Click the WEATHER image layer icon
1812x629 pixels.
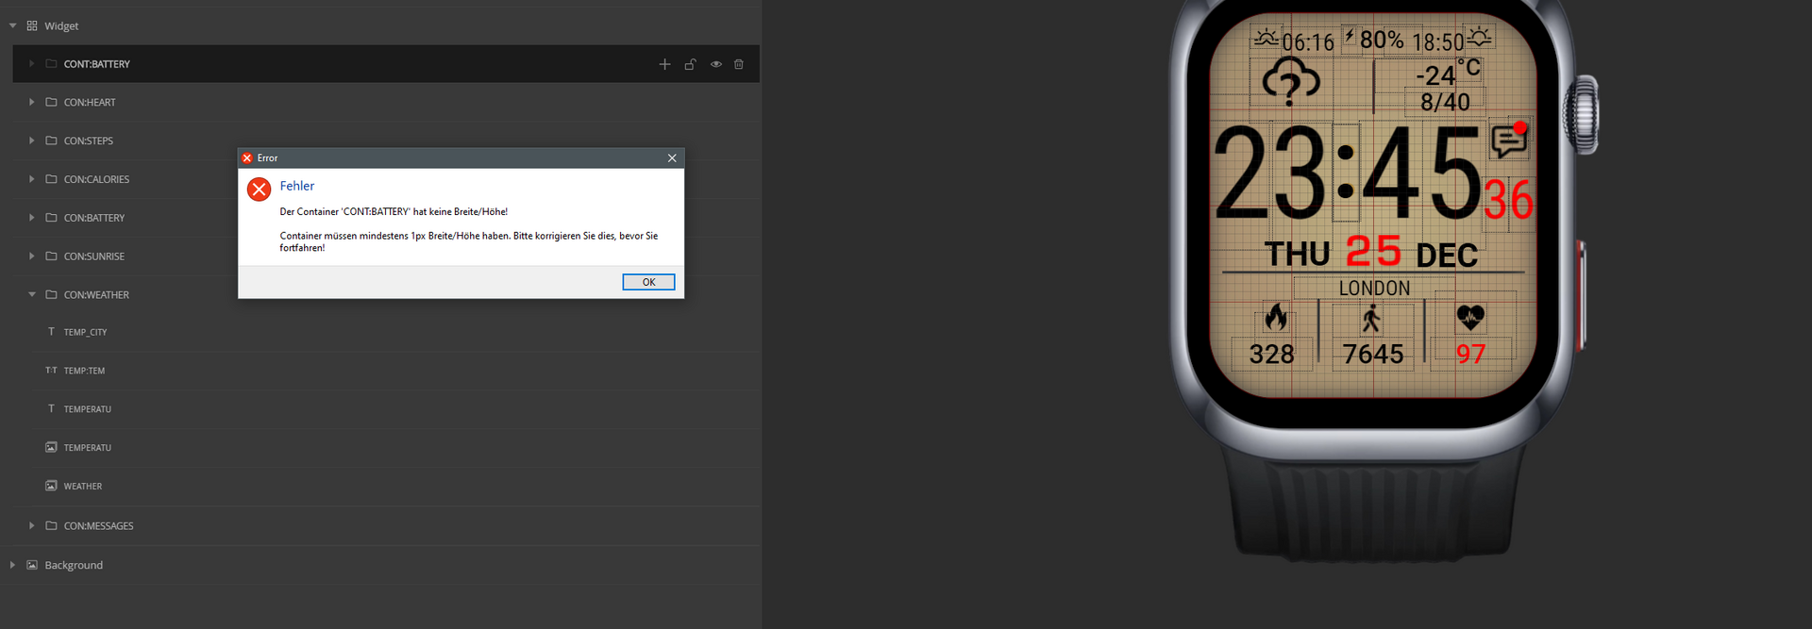point(52,486)
